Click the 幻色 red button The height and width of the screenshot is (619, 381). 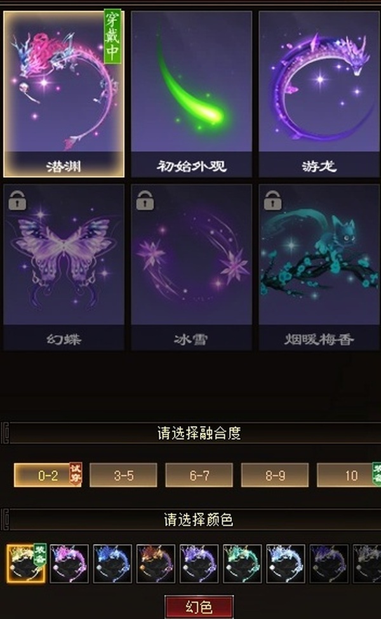pyautogui.click(x=199, y=607)
